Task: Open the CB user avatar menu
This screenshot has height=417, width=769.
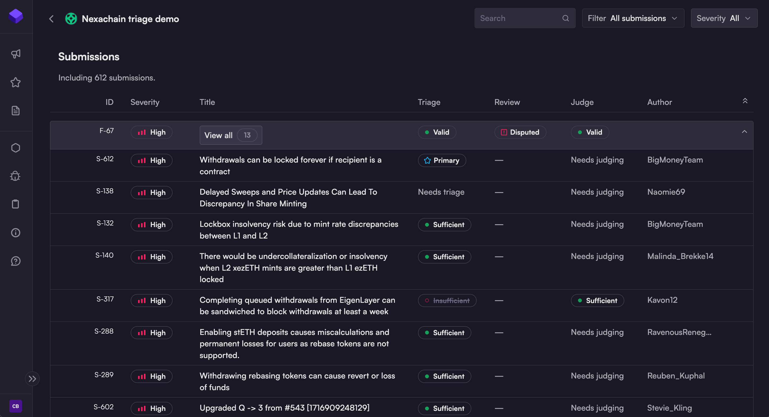Action: point(15,406)
